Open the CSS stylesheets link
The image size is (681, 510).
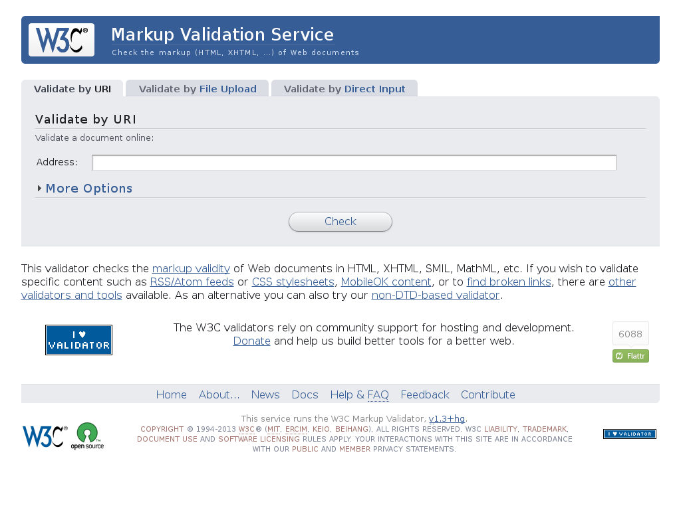click(293, 282)
